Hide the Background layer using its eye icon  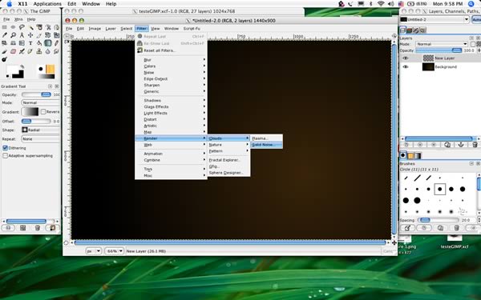coord(406,66)
